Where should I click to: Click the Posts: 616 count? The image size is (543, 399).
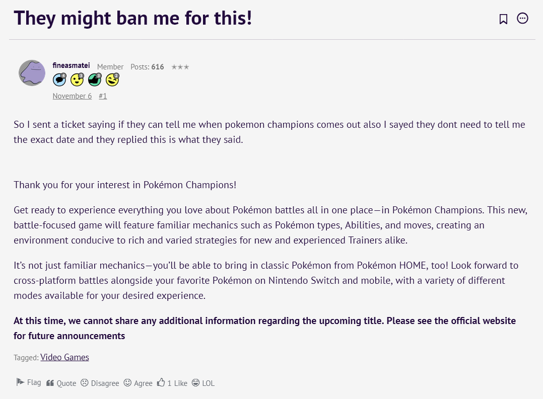(147, 67)
